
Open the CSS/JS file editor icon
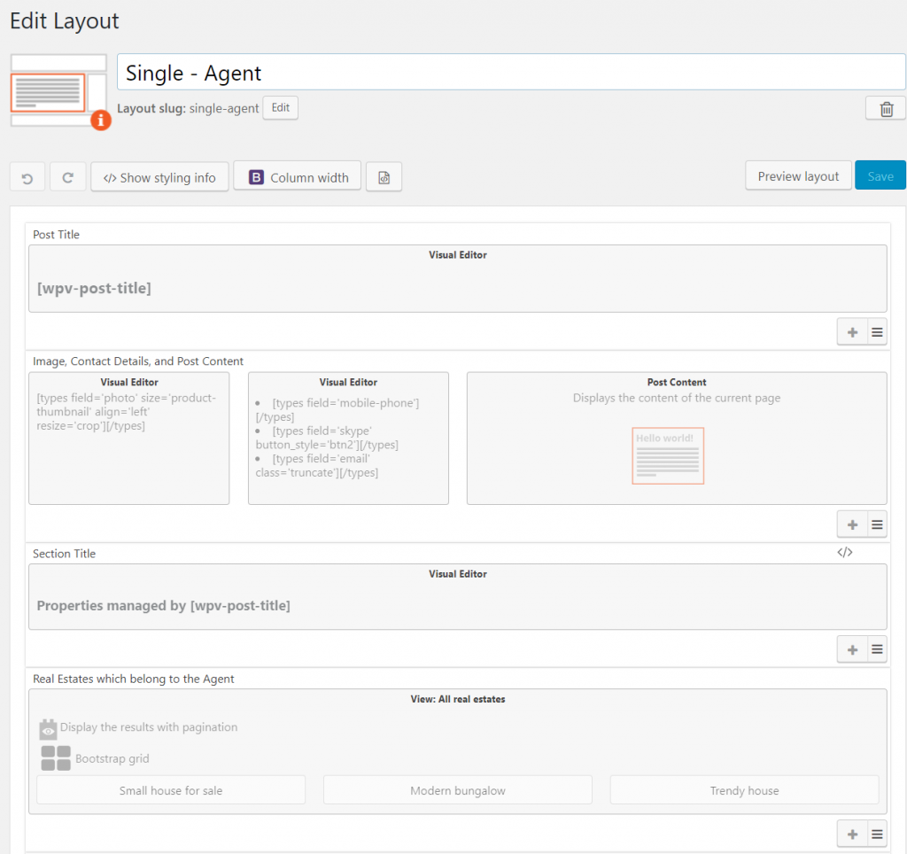point(384,177)
